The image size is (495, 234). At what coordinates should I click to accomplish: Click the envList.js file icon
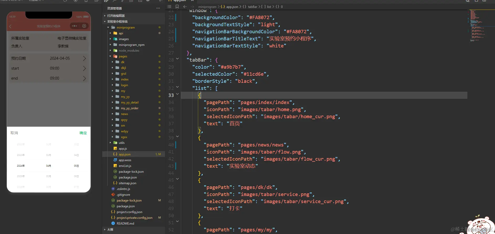pyautogui.click(x=115, y=166)
